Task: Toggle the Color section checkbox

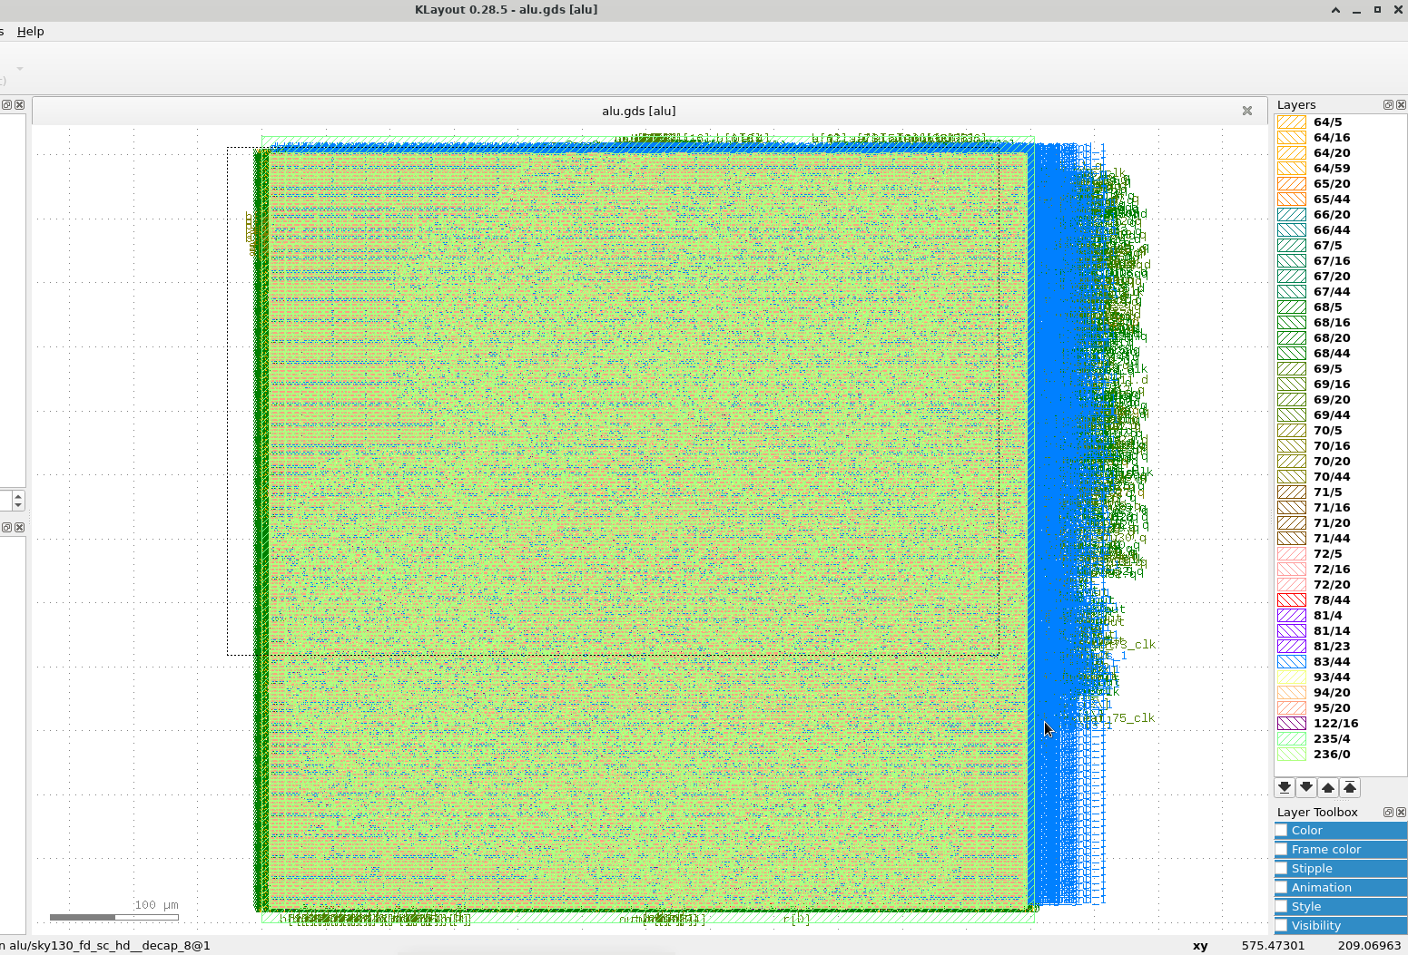Action: coord(1282,831)
